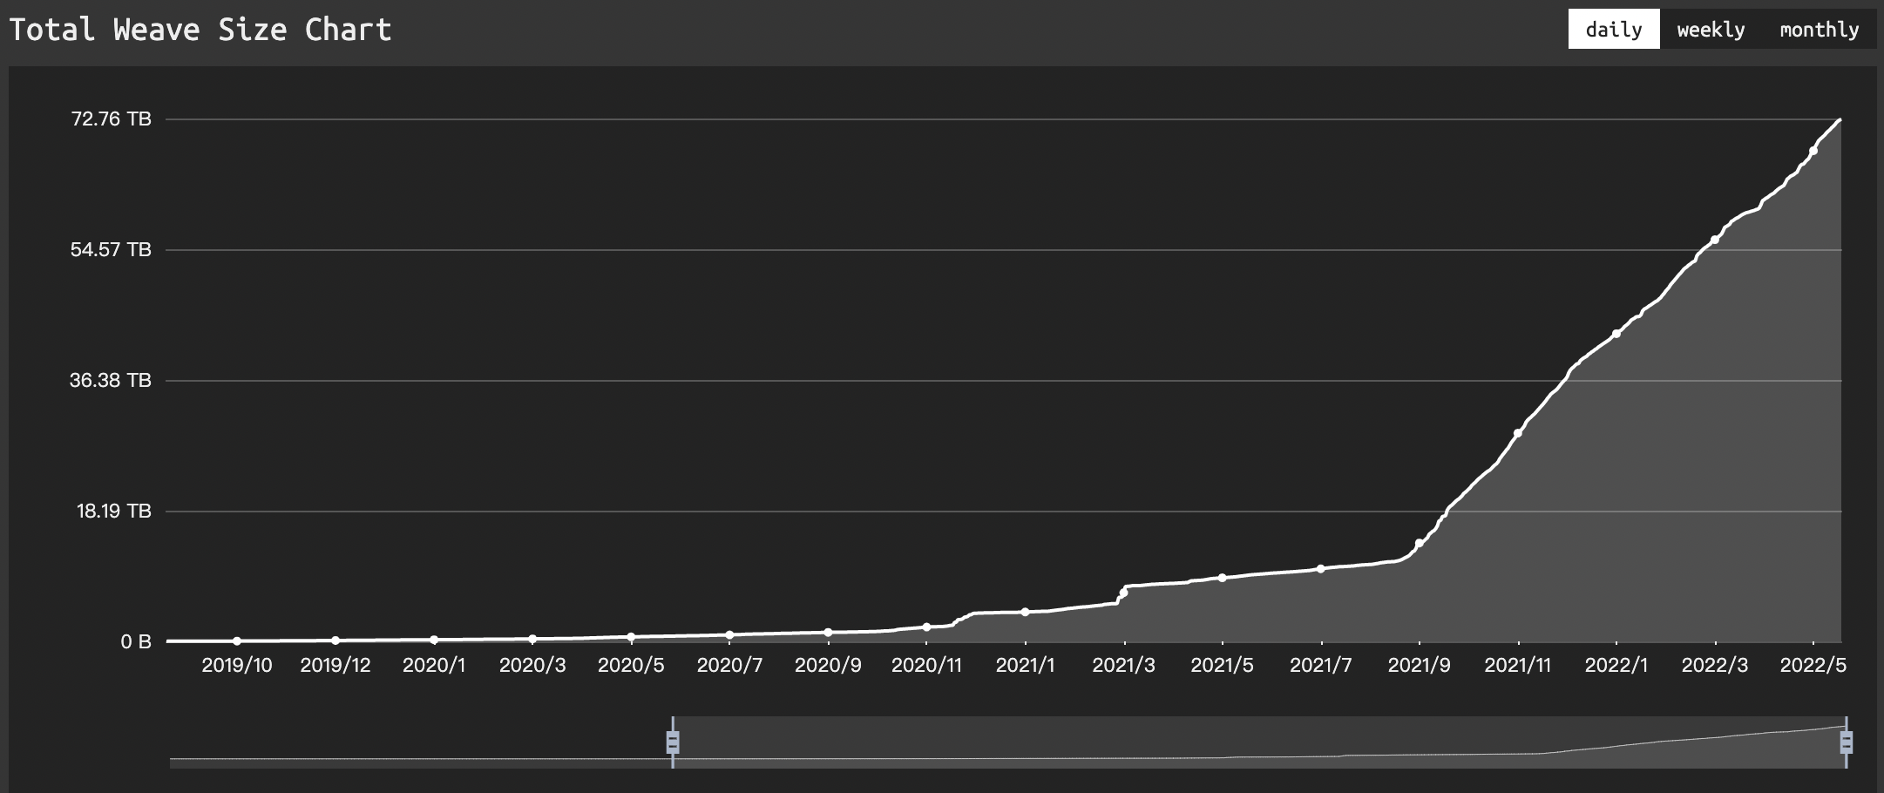Select data point above 2020/11

[926, 627]
